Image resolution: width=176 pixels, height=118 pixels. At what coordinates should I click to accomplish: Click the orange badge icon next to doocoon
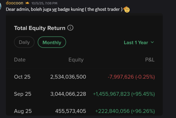pyautogui.click(x=27, y=3)
